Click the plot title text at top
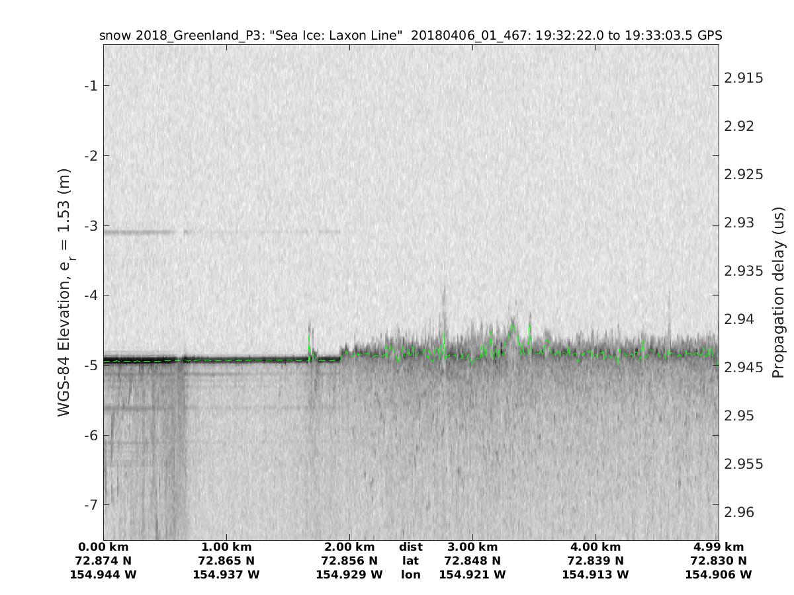The width and height of the screenshot is (794, 595). click(x=410, y=35)
